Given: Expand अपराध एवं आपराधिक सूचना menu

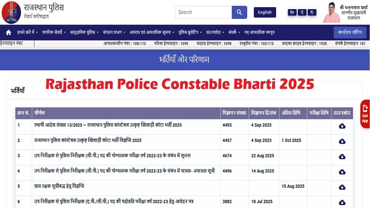Looking at the screenshot, I should pyautogui.click(x=152, y=32).
